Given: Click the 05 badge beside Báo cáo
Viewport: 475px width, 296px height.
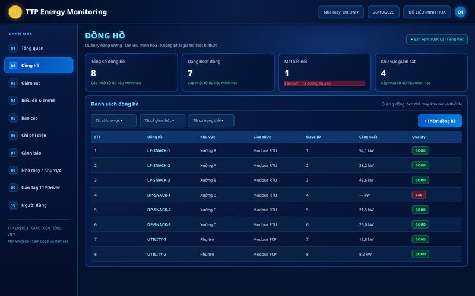Looking at the screenshot, I should (13, 118).
